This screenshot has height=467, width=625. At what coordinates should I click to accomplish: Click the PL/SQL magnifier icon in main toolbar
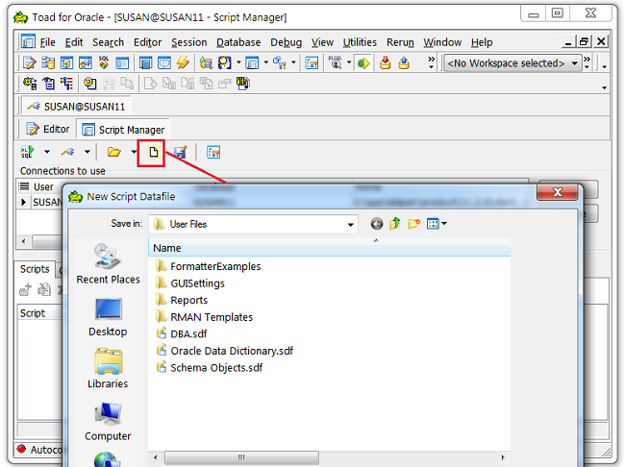point(336,63)
